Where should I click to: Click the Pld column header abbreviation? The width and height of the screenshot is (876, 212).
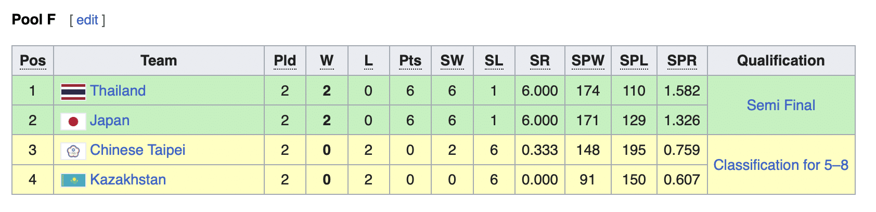[285, 61]
